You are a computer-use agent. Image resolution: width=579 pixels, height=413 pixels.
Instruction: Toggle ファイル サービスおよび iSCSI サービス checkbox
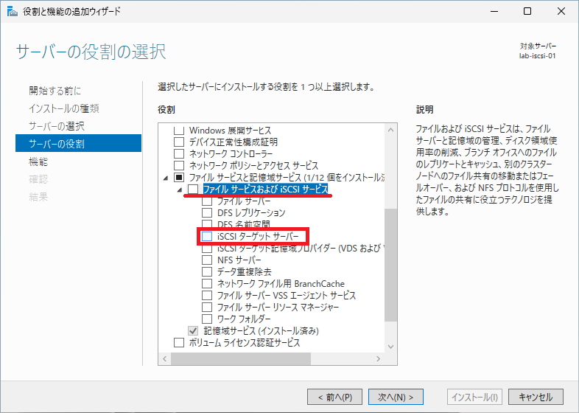(x=193, y=189)
